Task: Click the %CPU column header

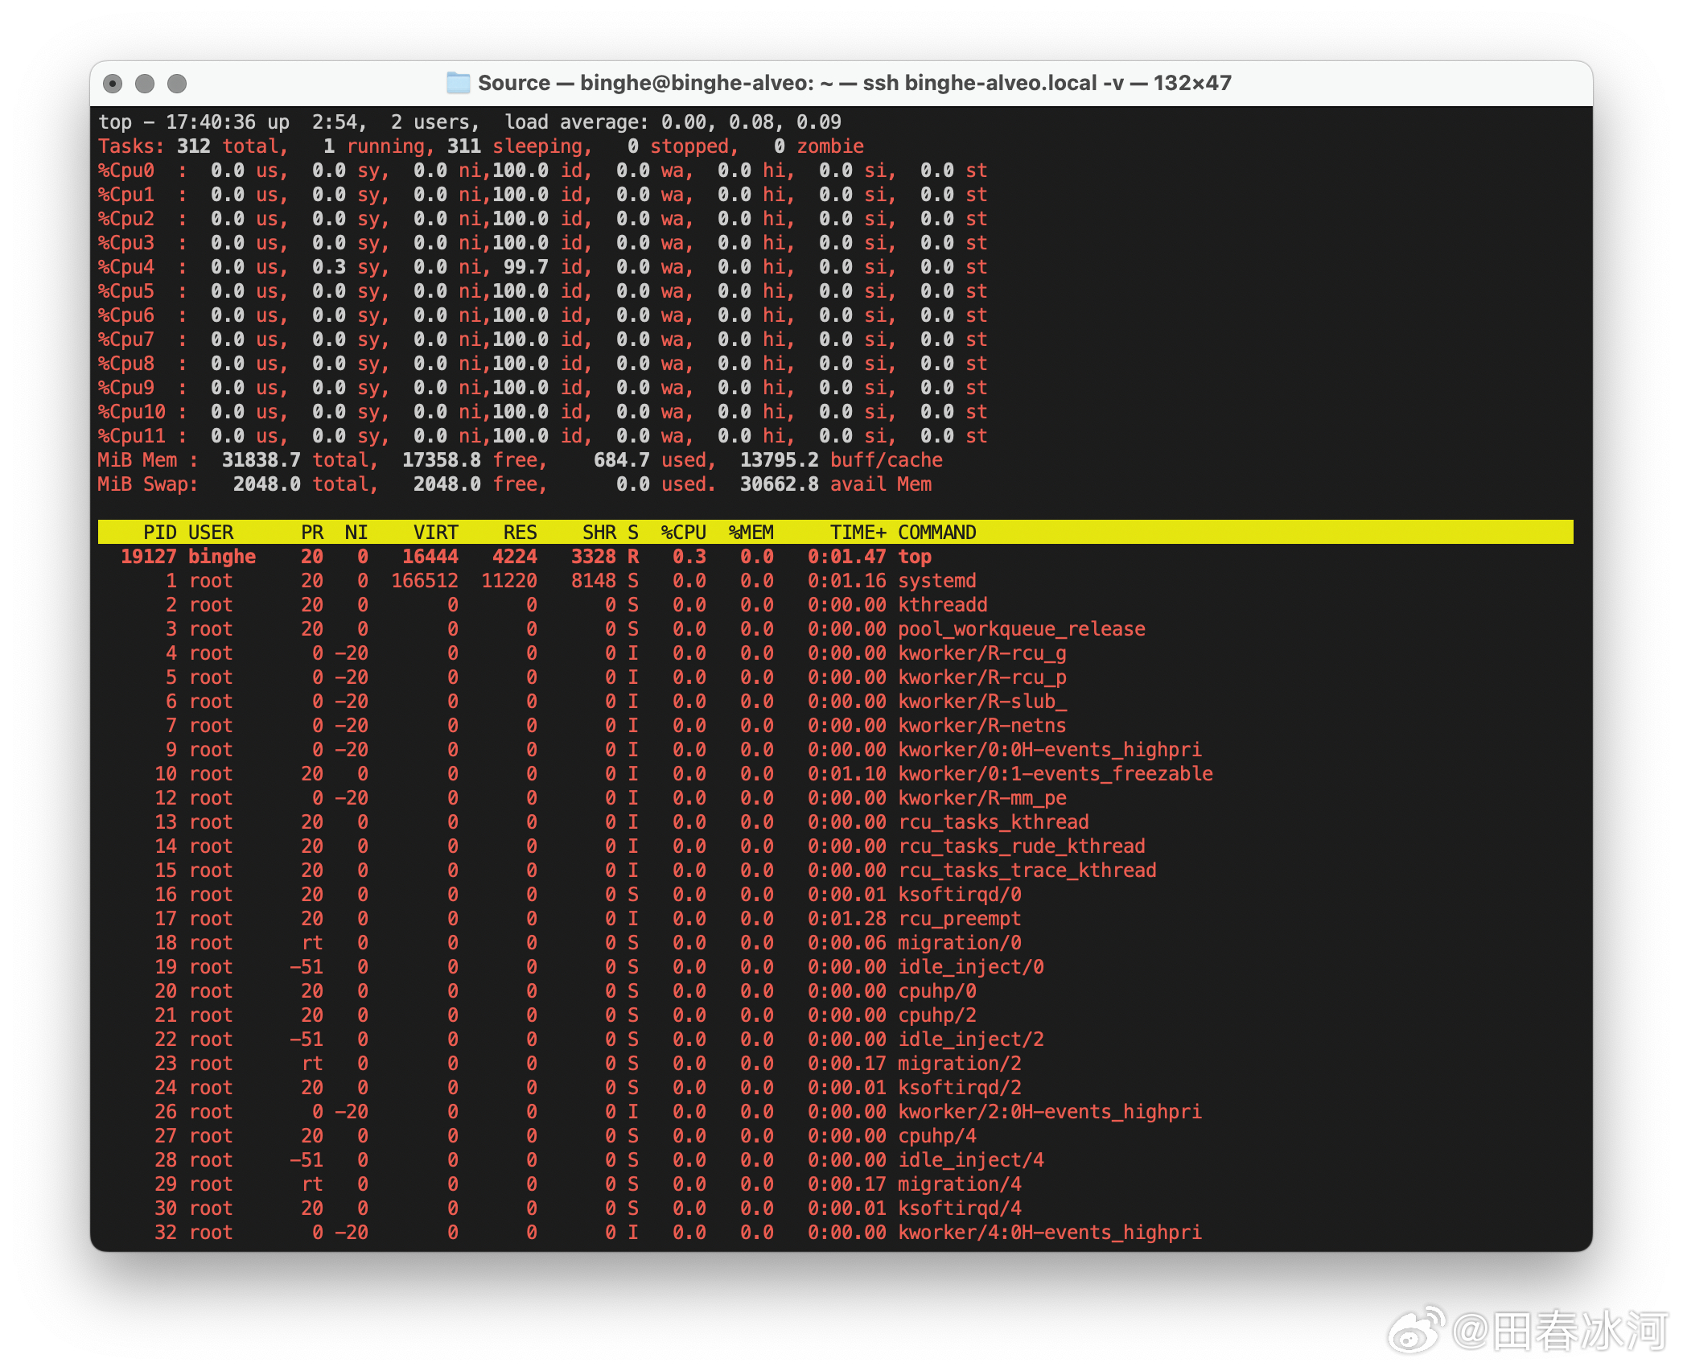Action: (683, 533)
